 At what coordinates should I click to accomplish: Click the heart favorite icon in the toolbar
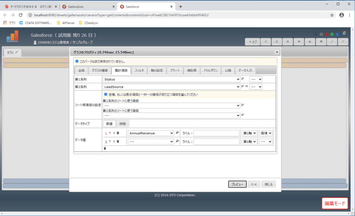coord(299,42)
